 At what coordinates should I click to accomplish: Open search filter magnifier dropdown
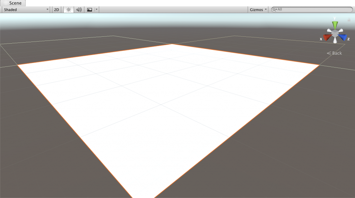[x=275, y=10]
